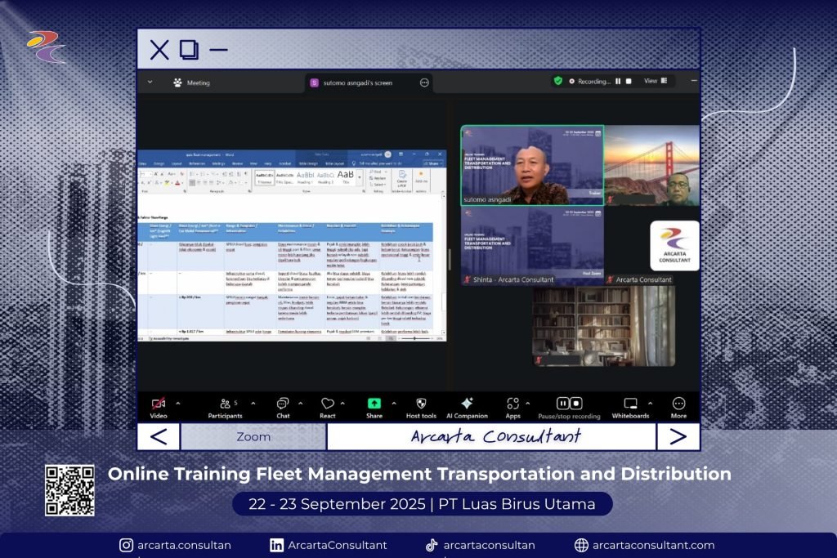Click the More options icon
The image size is (837, 558).
point(678,404)
